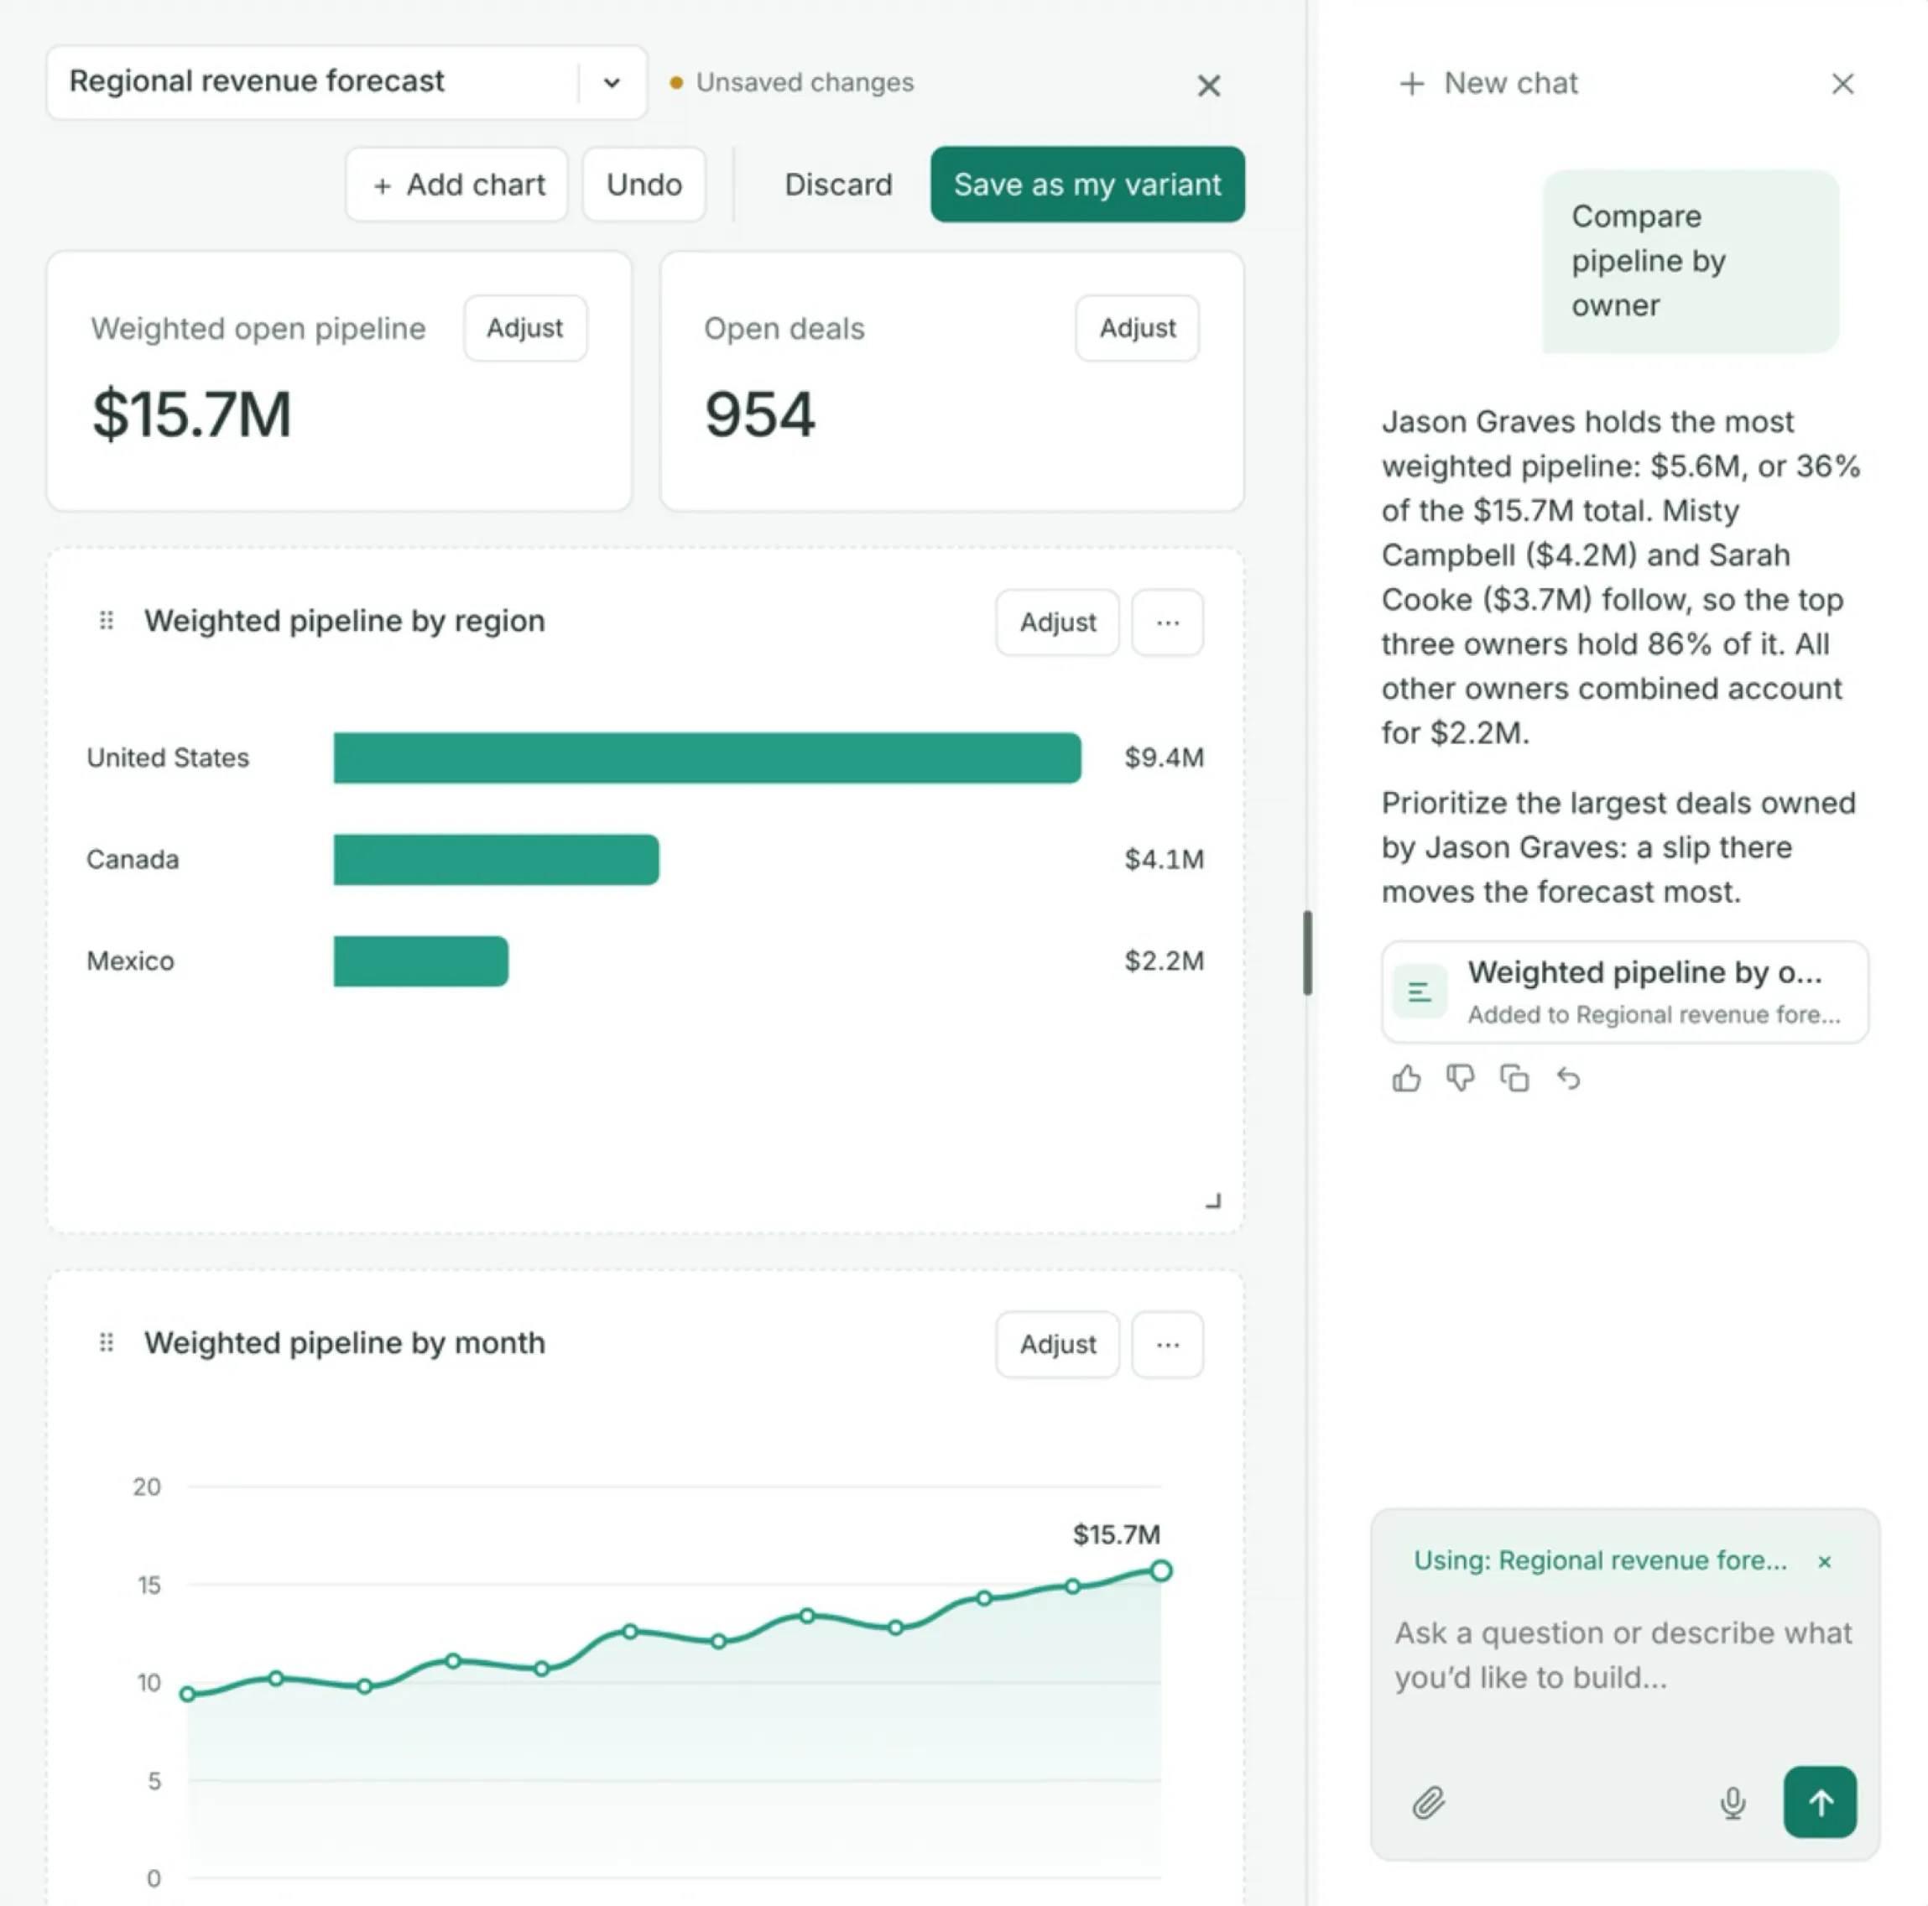Open the Weighted pipeline by owner chart card
Viewport: 1928px width, 1906px height.
click(x=1624, y=992)
